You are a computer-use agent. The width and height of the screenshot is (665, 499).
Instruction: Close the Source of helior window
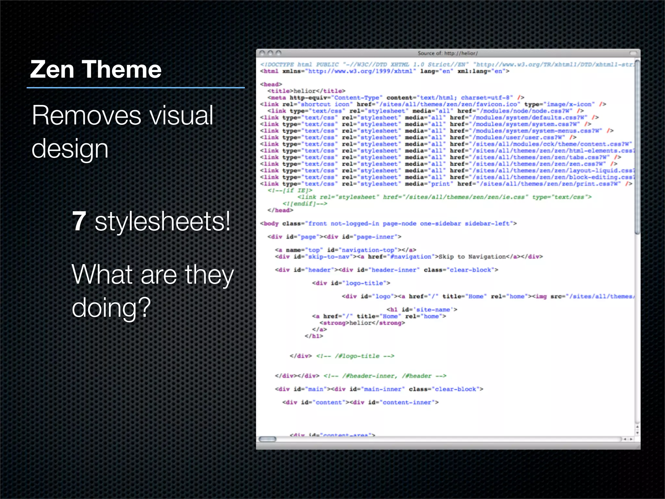tap(263, 53)
